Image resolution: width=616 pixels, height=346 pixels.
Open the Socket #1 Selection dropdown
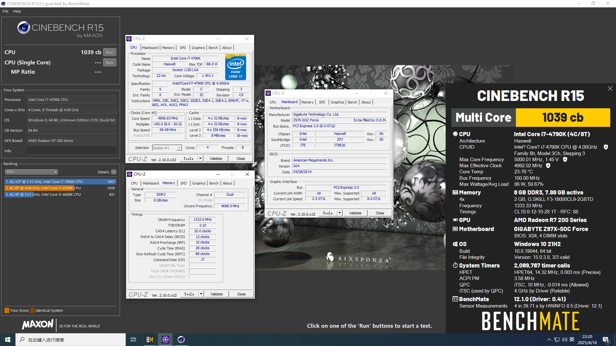point(167,148)
